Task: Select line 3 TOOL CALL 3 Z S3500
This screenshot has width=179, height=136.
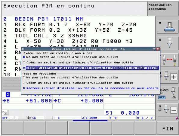Action: [x=45, y=36]
